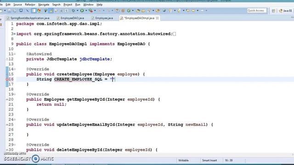Click the 16 : 39 cursor position status
Viewport: 294px width, 165px height.
pyautogui.click(x=229, y=160)
